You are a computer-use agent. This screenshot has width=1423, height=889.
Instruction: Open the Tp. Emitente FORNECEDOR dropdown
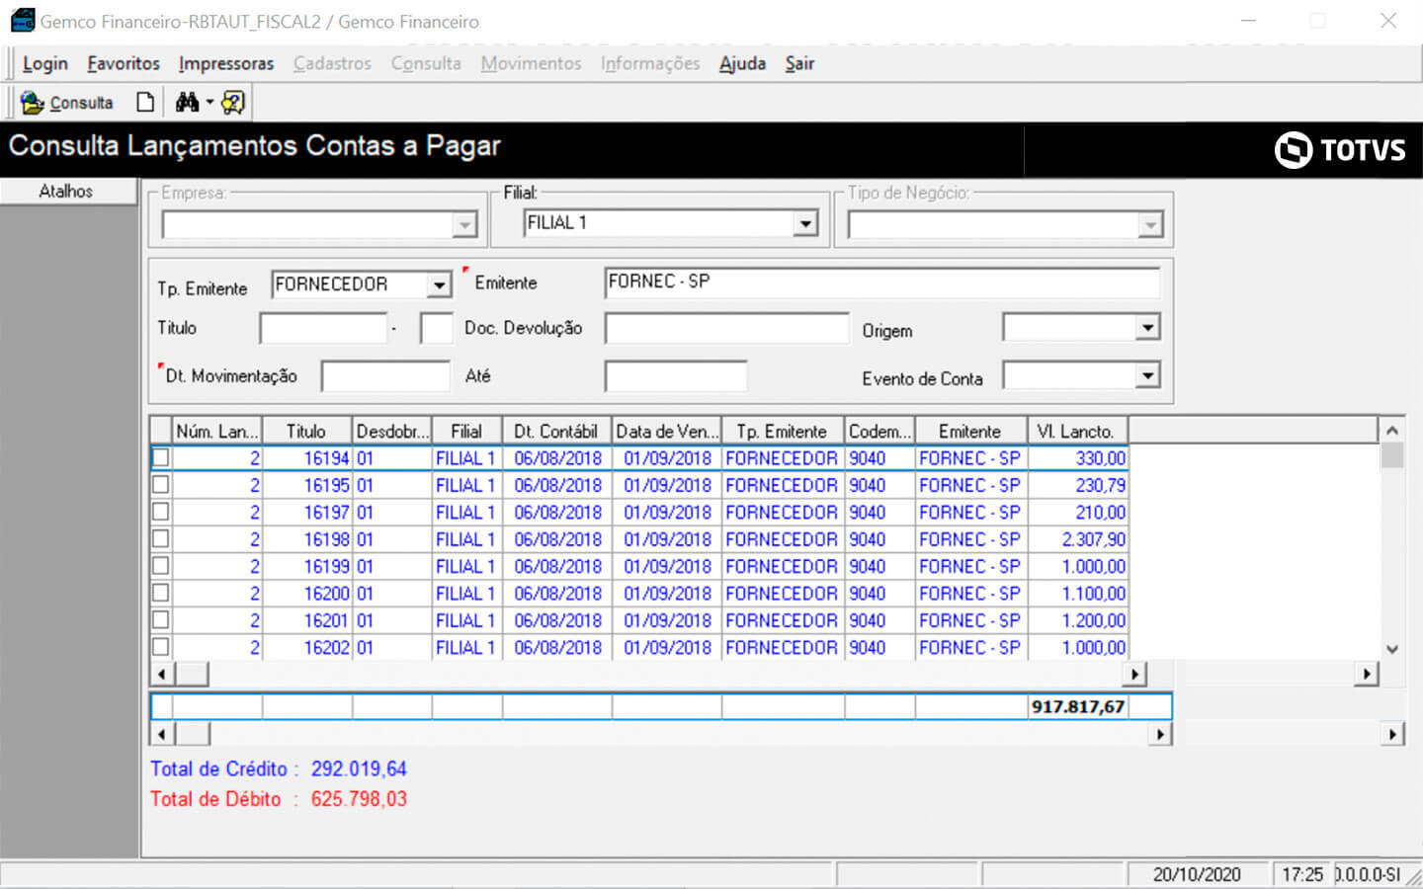439,285
